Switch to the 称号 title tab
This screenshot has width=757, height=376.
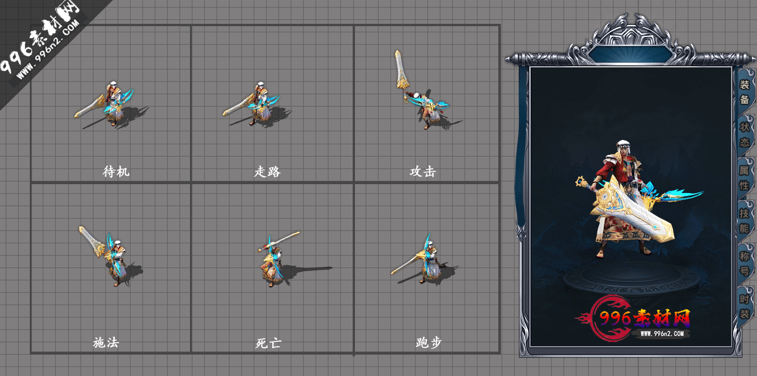pyautogui.click(x=744, y=263)
